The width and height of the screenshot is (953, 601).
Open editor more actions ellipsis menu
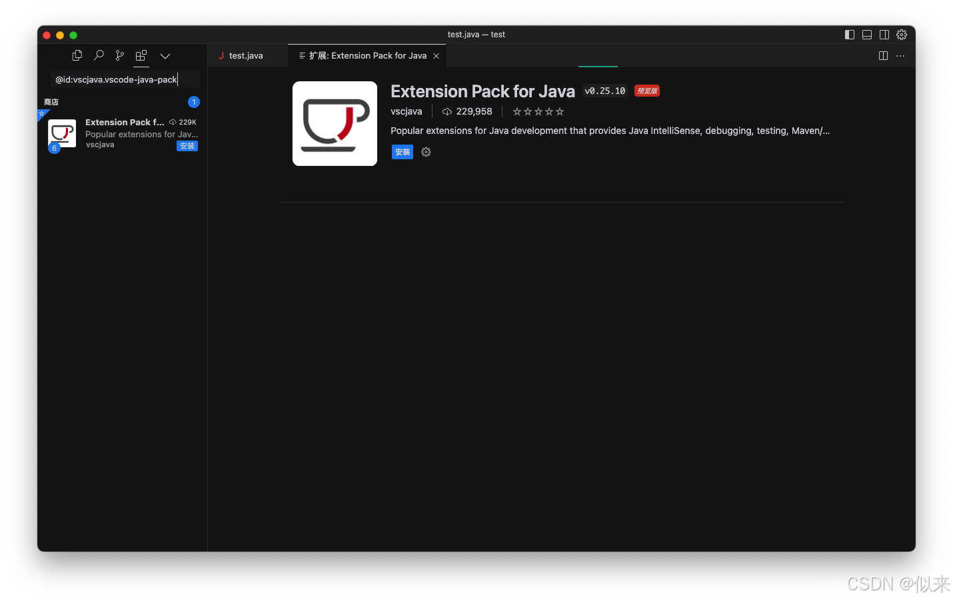(900, 56)
